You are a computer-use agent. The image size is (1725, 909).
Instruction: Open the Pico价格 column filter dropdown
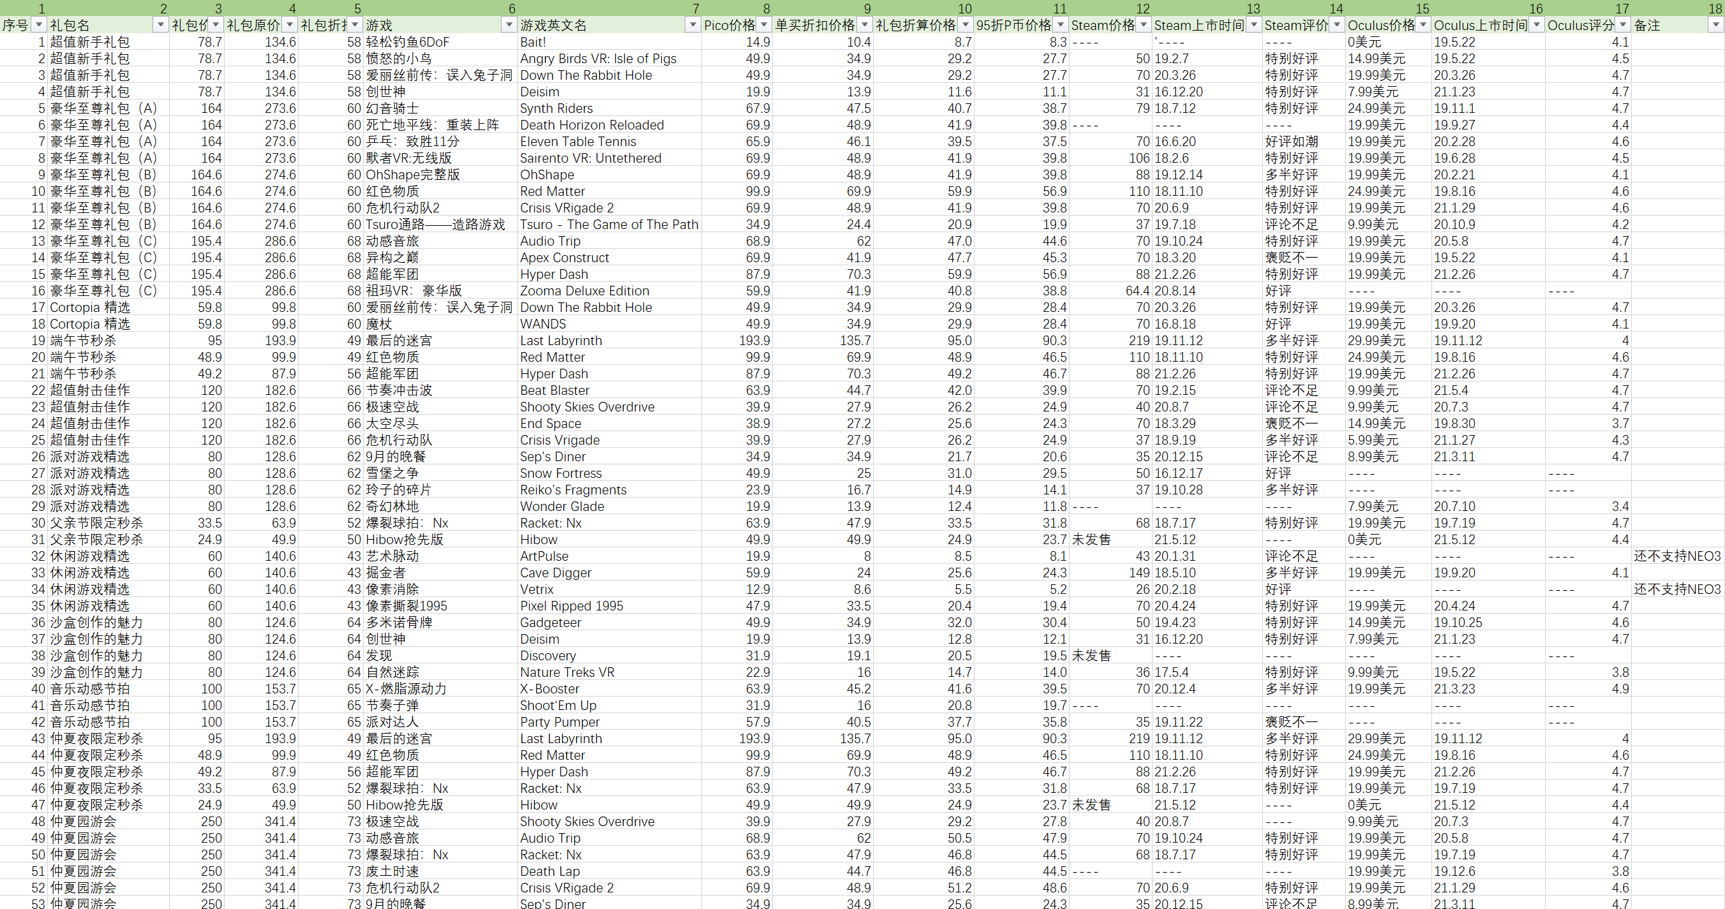coord(763,25)
